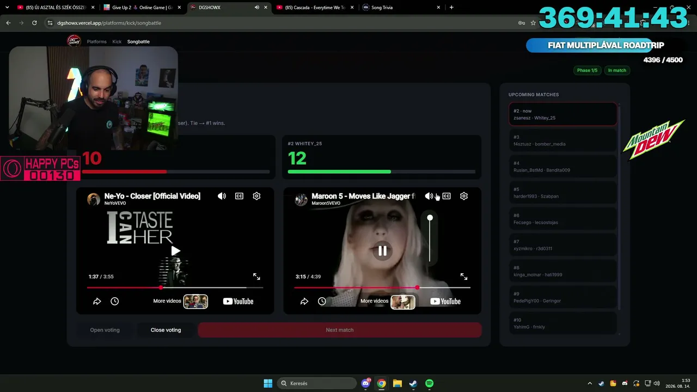This screenshot has width=697, height=392.
Task: Mute the Ne-Yo Closer video player
Action: (222, 196)
